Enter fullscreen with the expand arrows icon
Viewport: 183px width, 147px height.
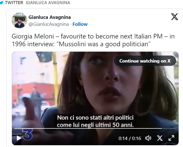click(x=171, y=138)
